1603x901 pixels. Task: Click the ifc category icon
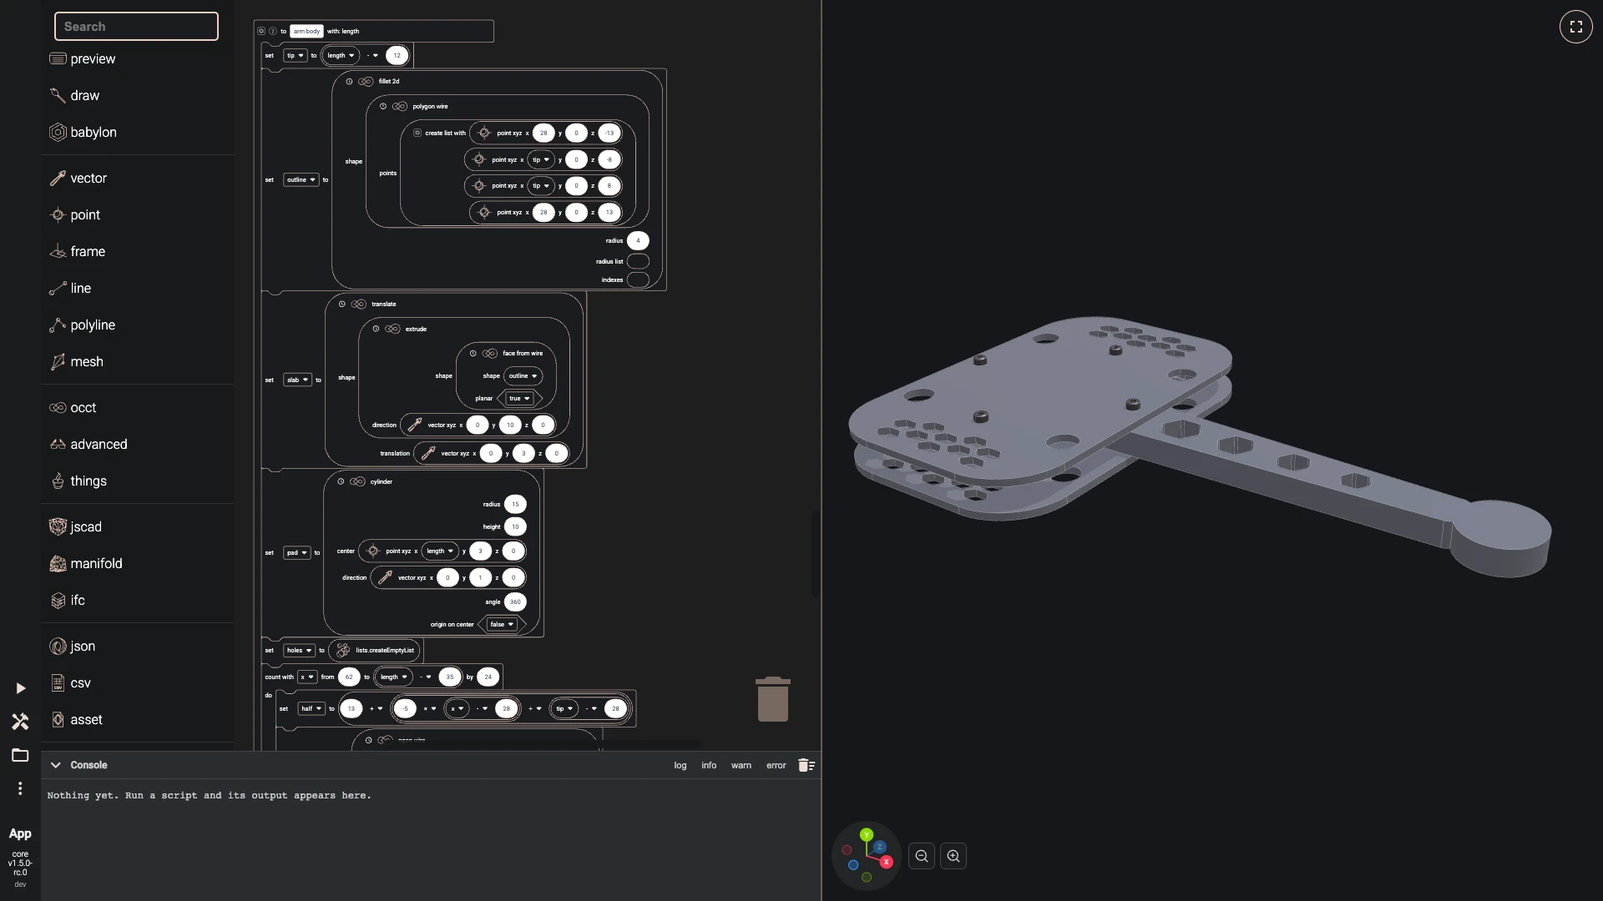click(58, 600)
